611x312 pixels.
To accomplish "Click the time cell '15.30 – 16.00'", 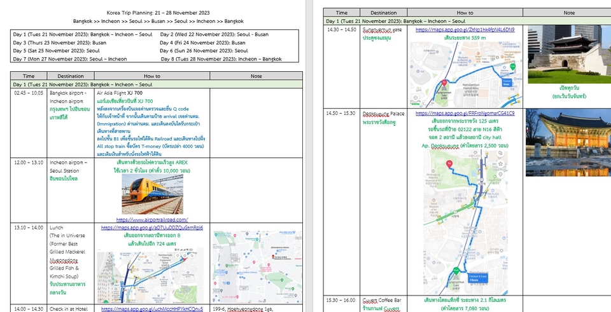I will 341,300.
